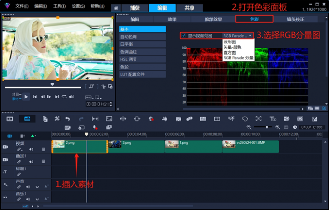Click the GIF creator icon
Viewport: 329px width, 210px height.
pos(68,127)
